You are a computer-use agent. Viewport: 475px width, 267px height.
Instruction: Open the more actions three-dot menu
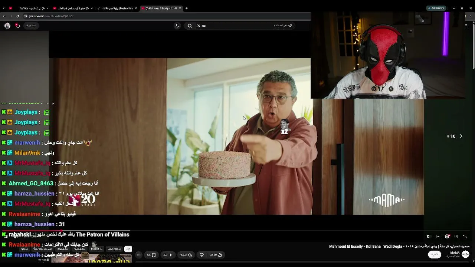pos(139,255)
